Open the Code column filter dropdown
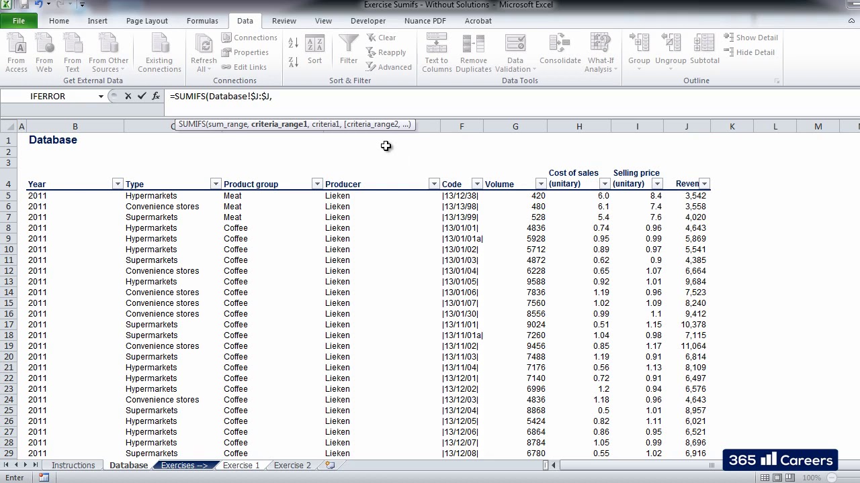Viewport: 860px width, 483px height. (477, 184)
